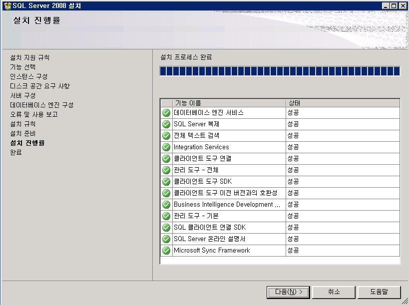Click green check icon for Integration Services
409x305 pixels.
click(166, 147)
